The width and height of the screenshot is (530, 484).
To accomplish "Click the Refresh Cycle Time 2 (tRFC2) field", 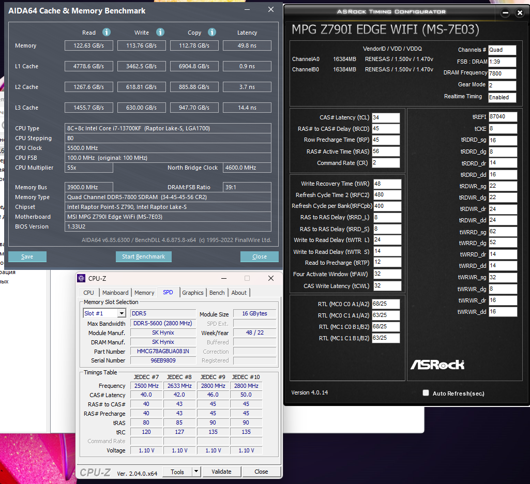I will [x=387, y=194].
